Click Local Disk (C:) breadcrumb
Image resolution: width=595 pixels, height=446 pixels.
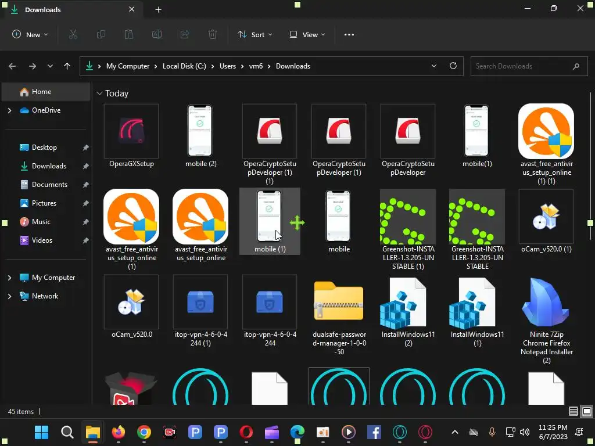click(x=184, y=66)
